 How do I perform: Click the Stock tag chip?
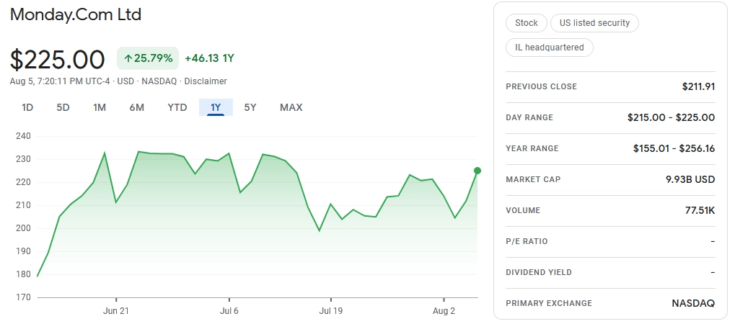click(527, 23)
